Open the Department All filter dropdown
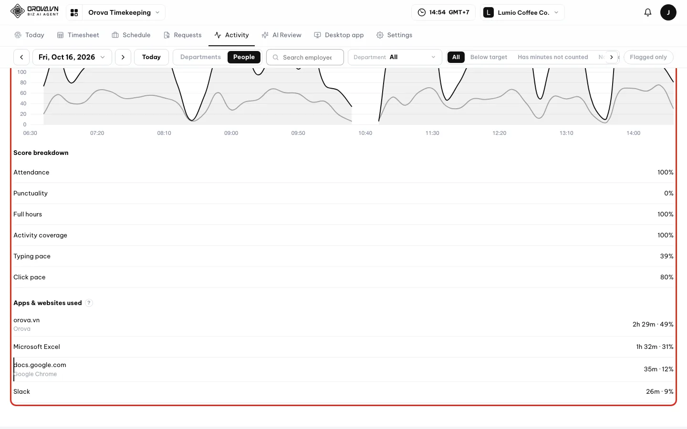Viewport: 687px width, 429px height. [395, 57]
